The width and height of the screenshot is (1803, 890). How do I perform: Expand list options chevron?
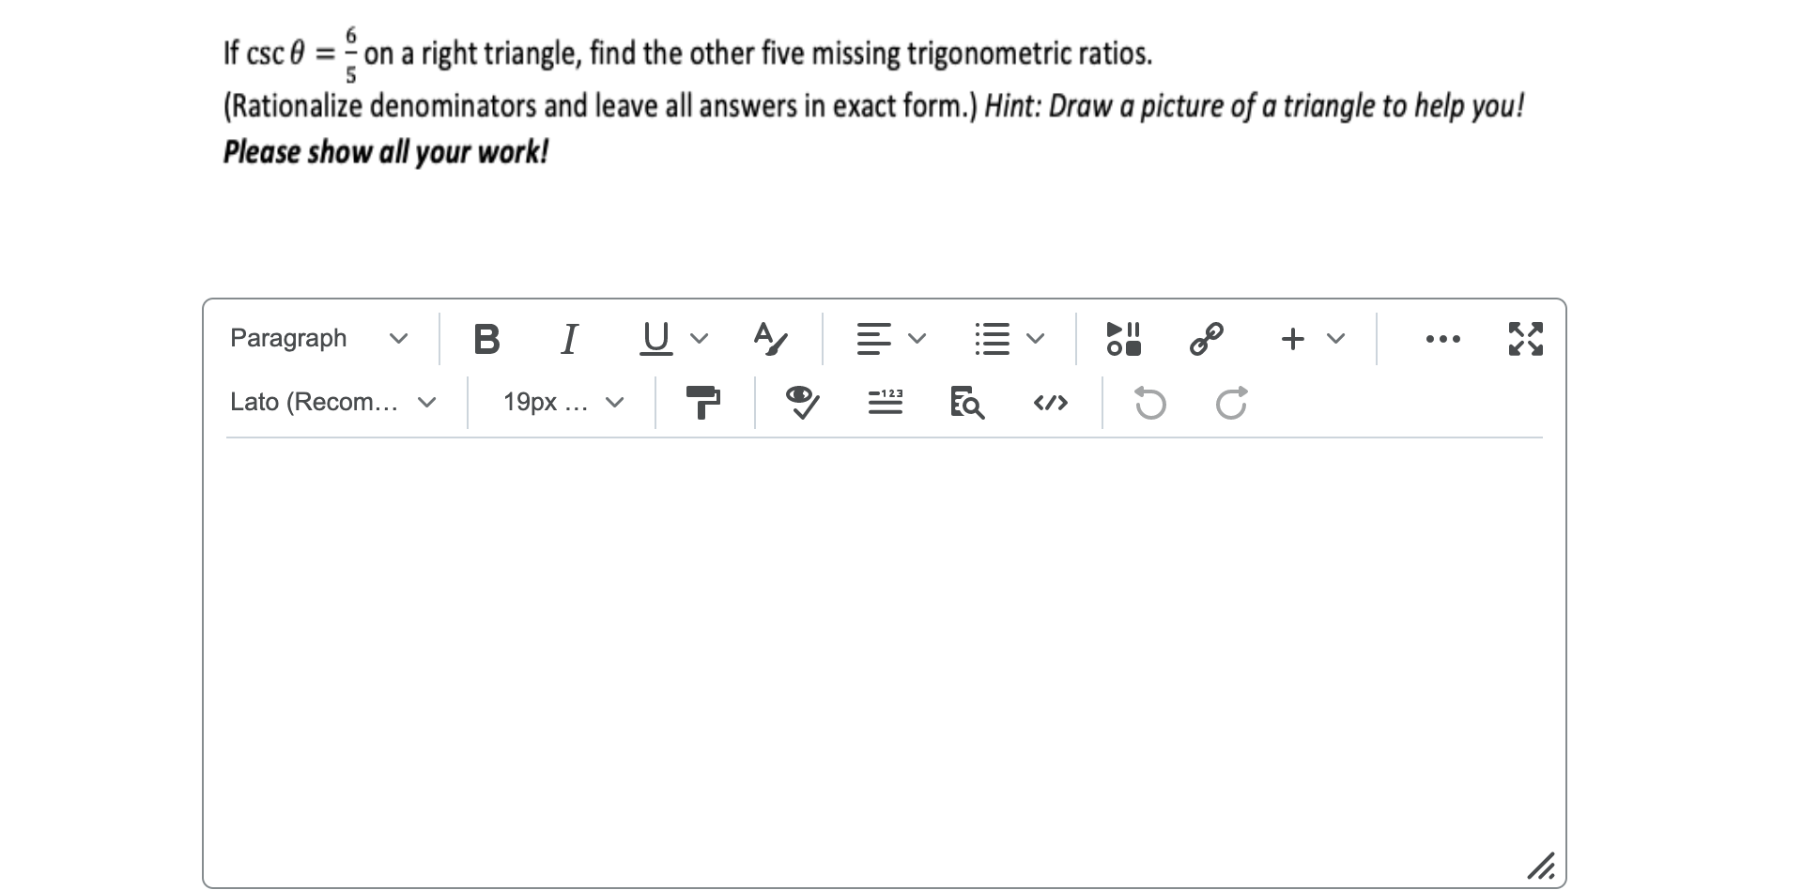click(1035, 338)
